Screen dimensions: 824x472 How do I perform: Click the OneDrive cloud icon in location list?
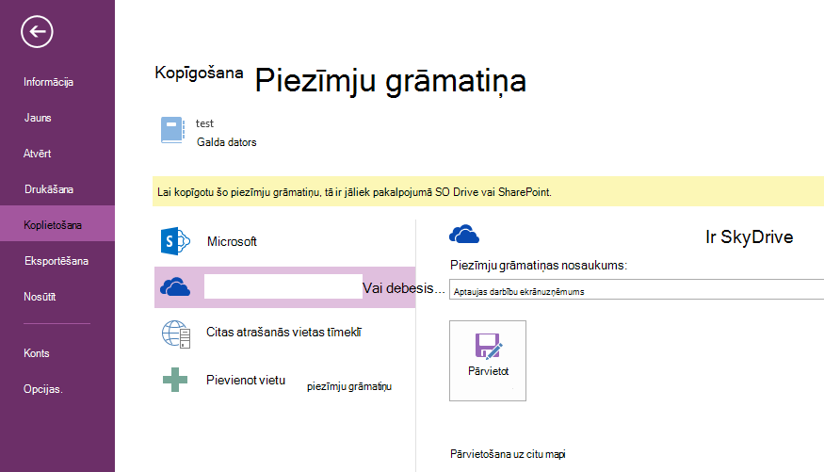(175, 287)
